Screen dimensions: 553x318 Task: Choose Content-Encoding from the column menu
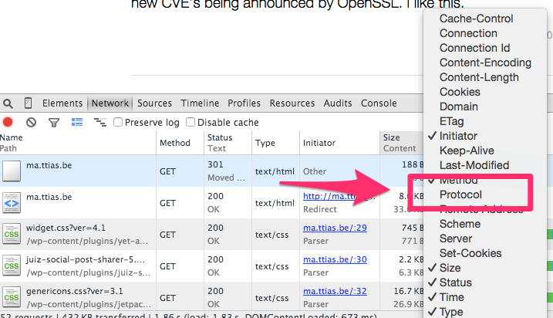pos(485,63)
